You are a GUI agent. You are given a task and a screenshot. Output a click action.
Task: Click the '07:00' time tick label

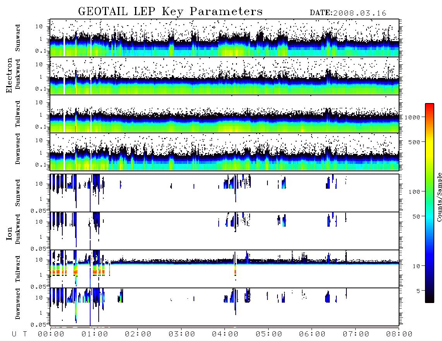pos(356,334)
